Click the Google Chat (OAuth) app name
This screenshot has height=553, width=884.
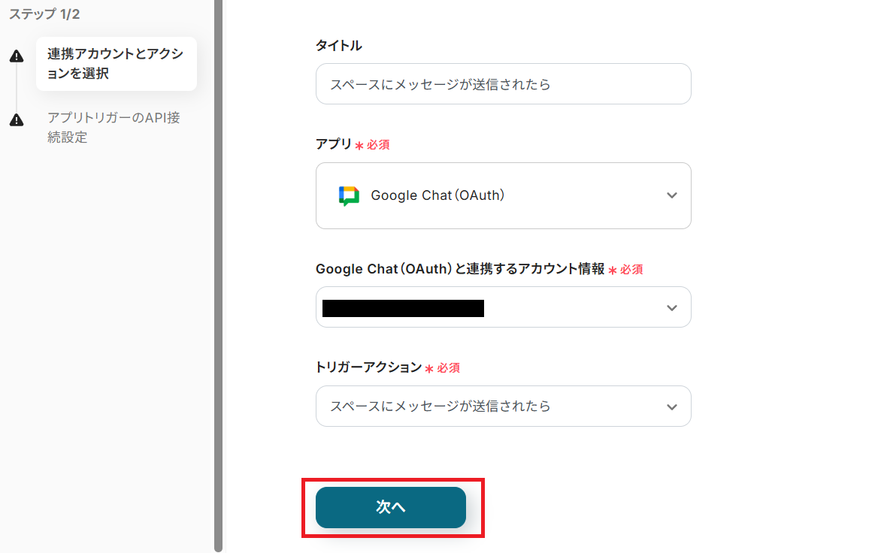pyautogui.click(x=437, y=195)
